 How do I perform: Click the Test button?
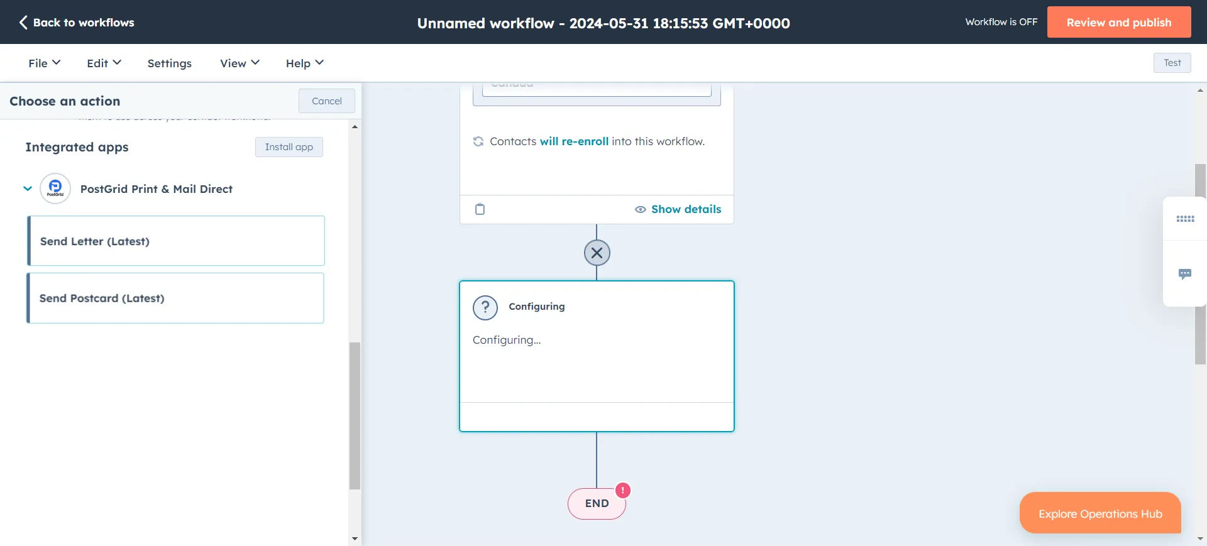click(1172, 63)
